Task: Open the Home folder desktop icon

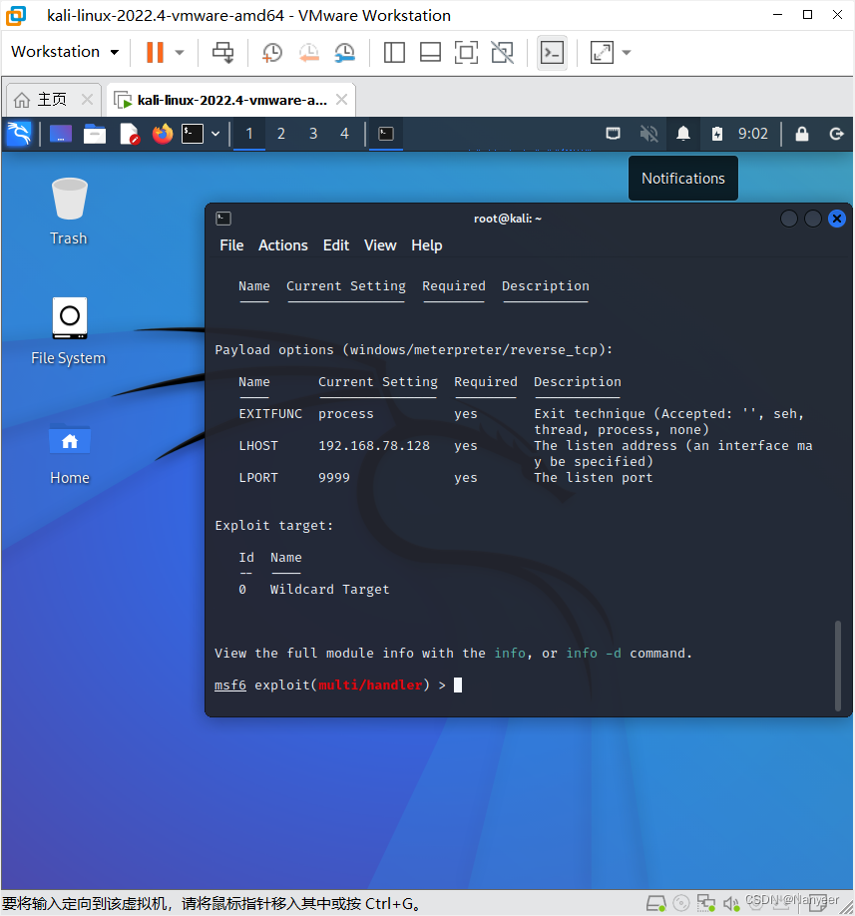Action: [70, 453]
